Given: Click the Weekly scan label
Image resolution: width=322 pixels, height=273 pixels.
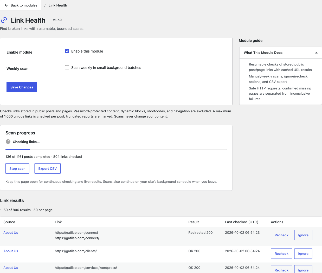Looking at the screenshot, I should tap(17, 69).
